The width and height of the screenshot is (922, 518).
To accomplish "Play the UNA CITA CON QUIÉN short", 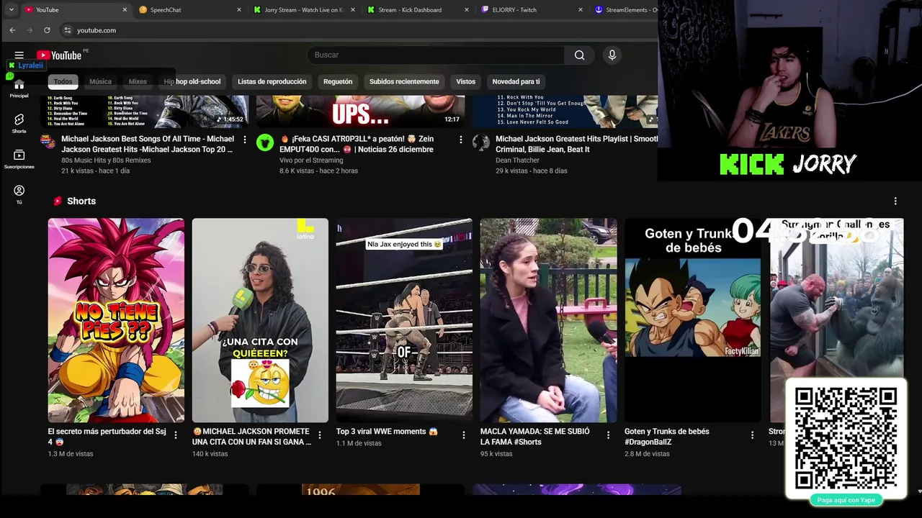I will click(260, 320).
